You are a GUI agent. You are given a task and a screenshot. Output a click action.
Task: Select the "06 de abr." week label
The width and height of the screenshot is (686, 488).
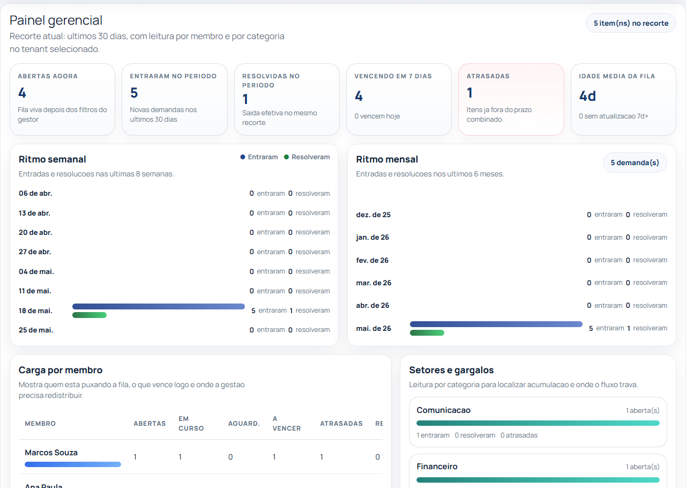pos(35,194)
